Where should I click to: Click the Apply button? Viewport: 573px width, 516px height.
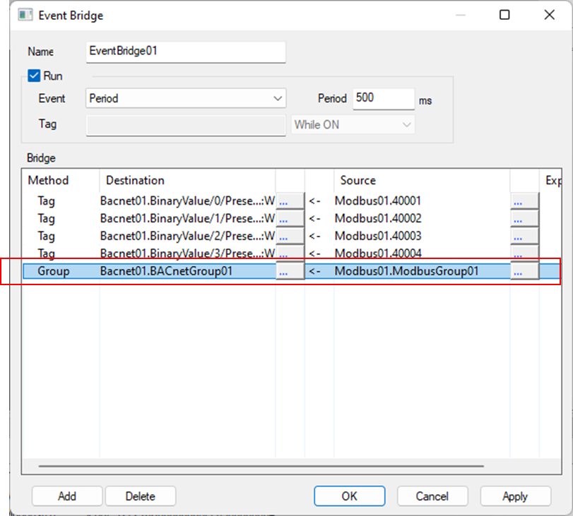514,496
